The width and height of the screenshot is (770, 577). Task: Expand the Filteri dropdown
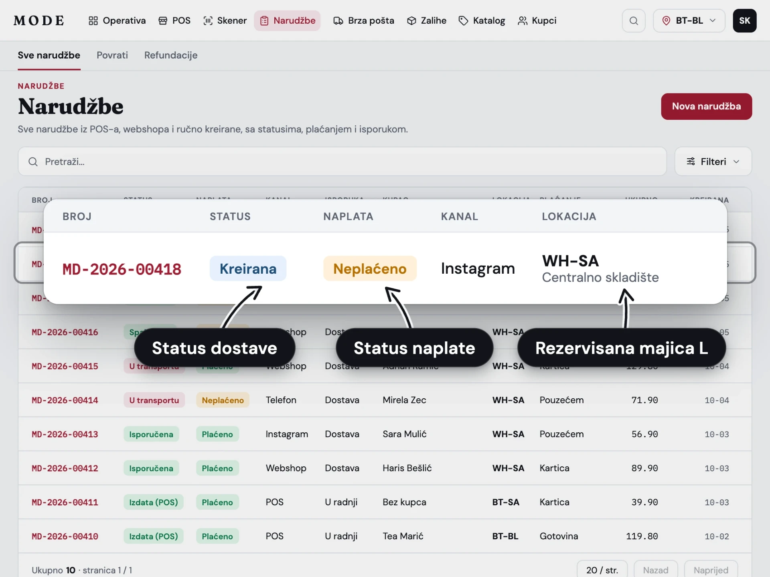click(x=713, y=161)
